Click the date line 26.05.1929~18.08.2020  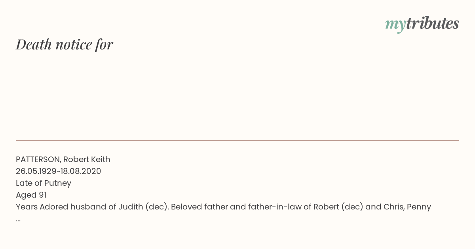coord(59,171)
